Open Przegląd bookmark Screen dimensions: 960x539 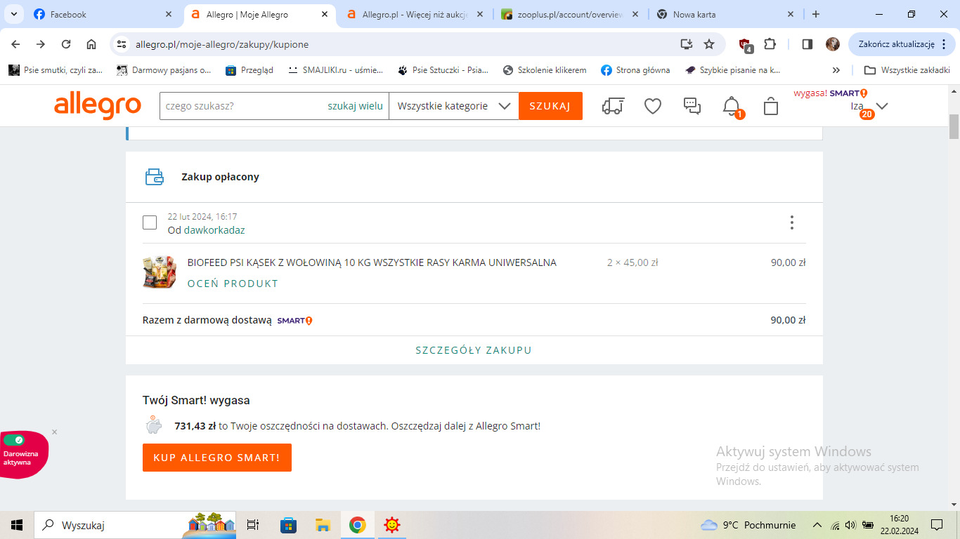(249, 70)
